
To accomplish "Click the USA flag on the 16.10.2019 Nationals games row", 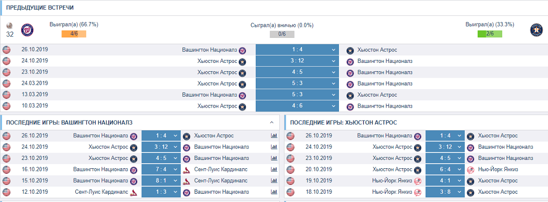I will pyautogui.click(x=6, y=170).
